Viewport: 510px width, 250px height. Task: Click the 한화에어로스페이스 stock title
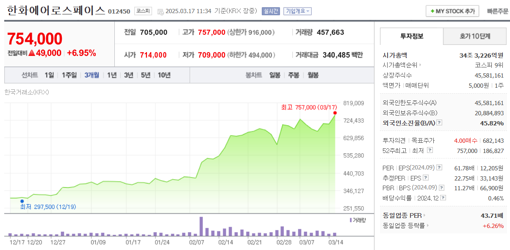click(56, 11)
